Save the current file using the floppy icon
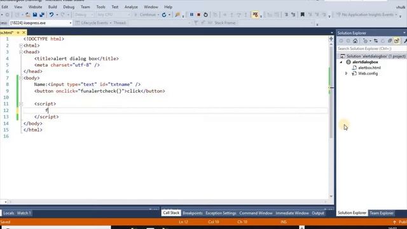 [x=35, y=15]
